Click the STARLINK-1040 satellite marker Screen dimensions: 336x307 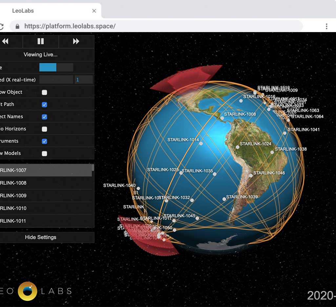pyautogui.click(x=138, y=188)
